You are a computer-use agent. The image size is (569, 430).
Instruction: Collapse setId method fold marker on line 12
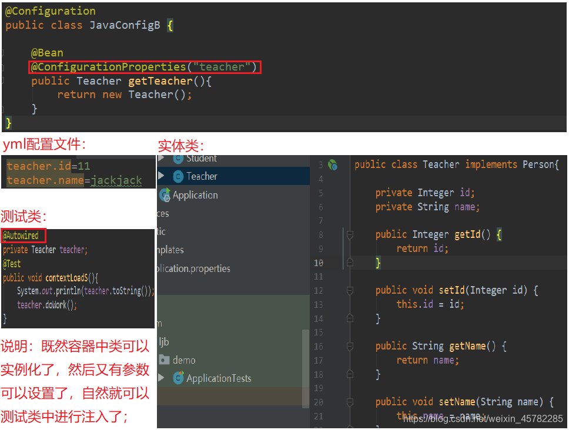(x=350, y=290)
